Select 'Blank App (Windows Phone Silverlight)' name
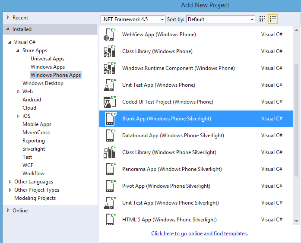This screenshot has width=301, height=243. click(x=167, y=119)
